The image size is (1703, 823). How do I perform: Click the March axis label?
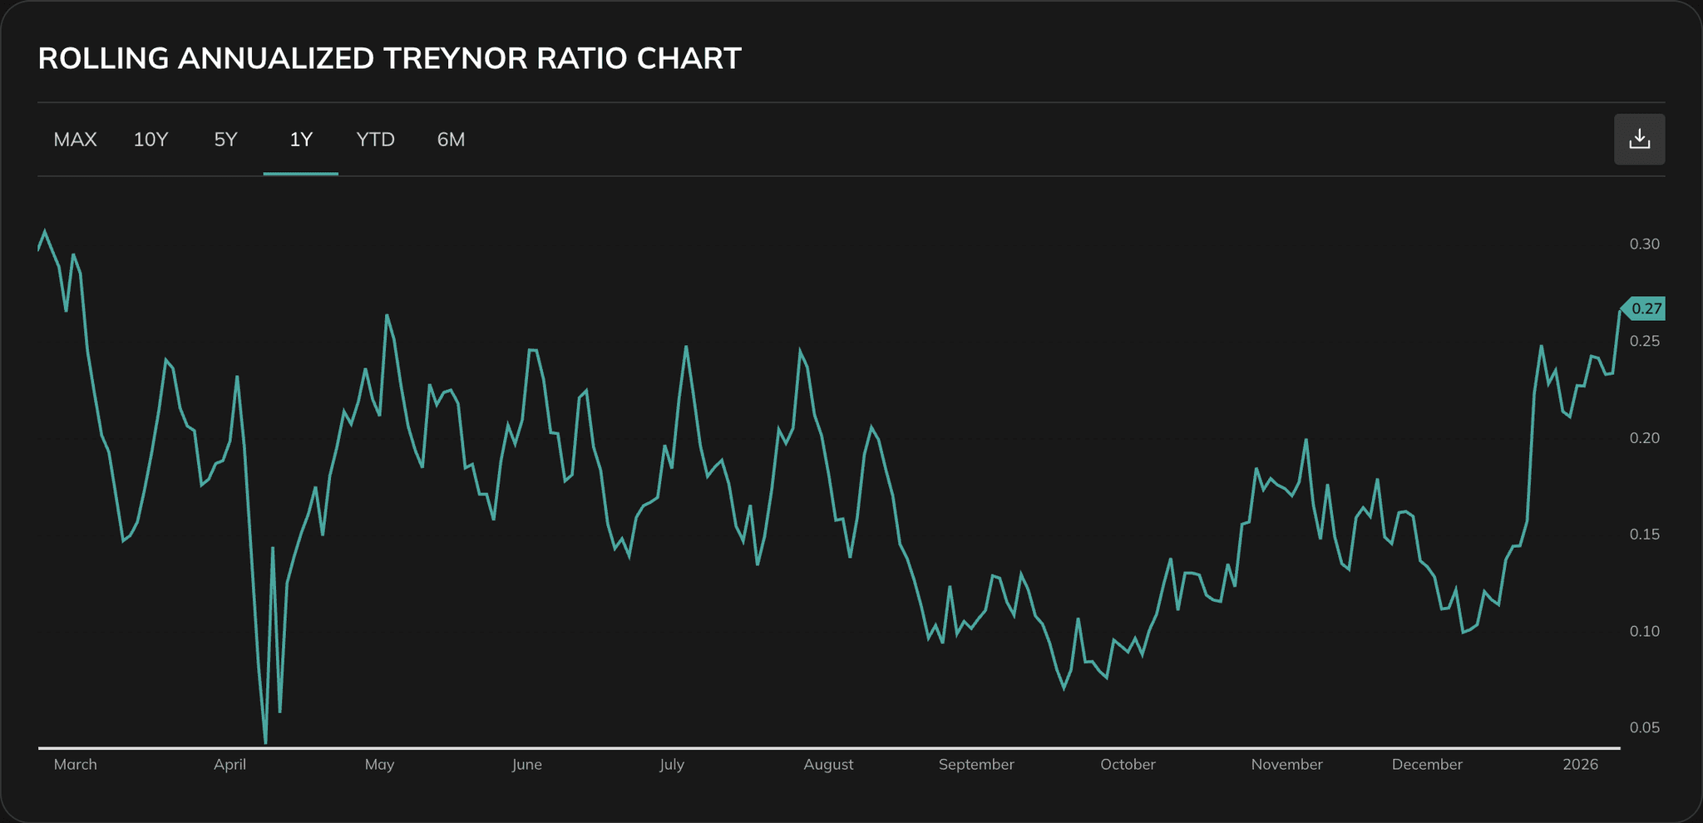click(76, 764)
